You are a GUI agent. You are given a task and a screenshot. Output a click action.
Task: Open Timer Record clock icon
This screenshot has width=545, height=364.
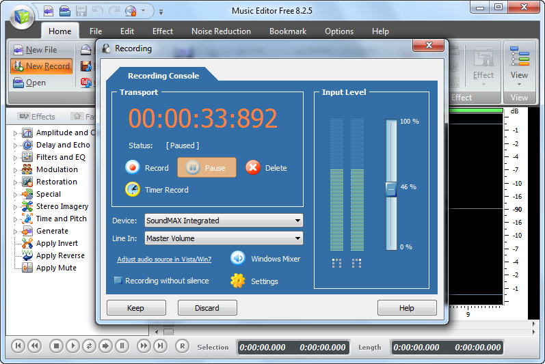[132, 190]
